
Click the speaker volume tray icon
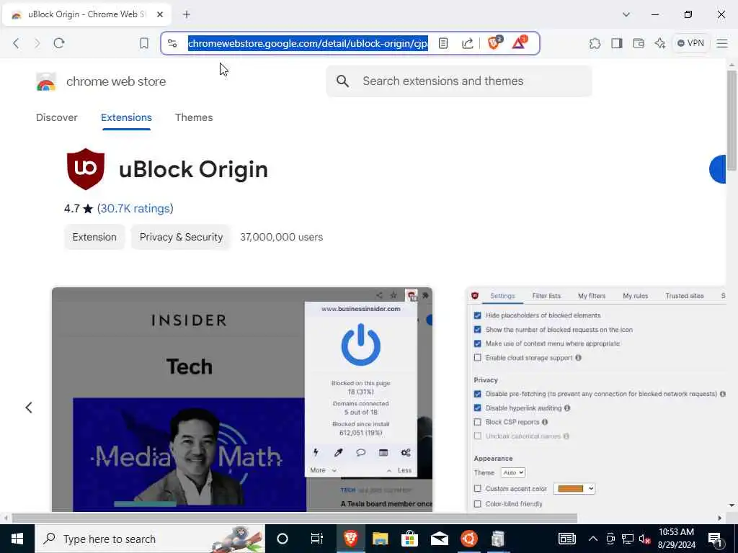pyautogui.click(x=644, y=539)
